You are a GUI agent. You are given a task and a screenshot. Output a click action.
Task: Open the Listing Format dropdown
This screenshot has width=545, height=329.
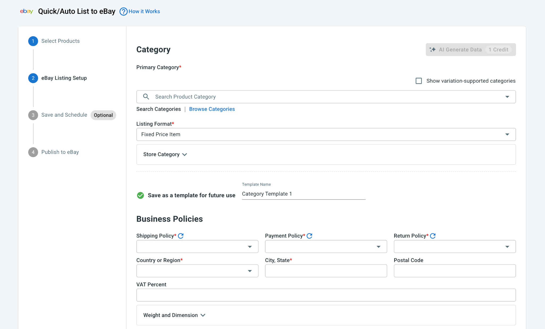pos(326,134)
